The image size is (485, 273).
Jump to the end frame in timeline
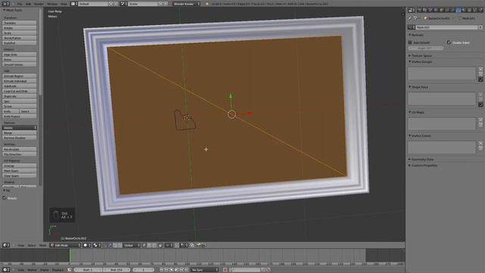click(186, 270)
